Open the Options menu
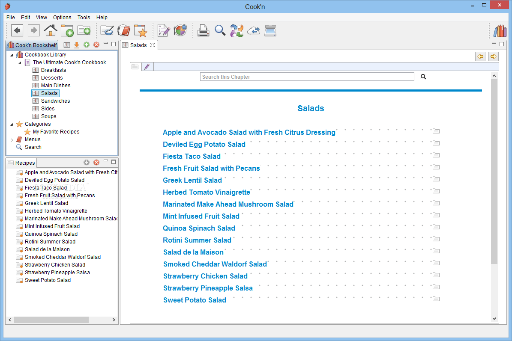The width and height of the screenshot is (512, 341). 62,17
